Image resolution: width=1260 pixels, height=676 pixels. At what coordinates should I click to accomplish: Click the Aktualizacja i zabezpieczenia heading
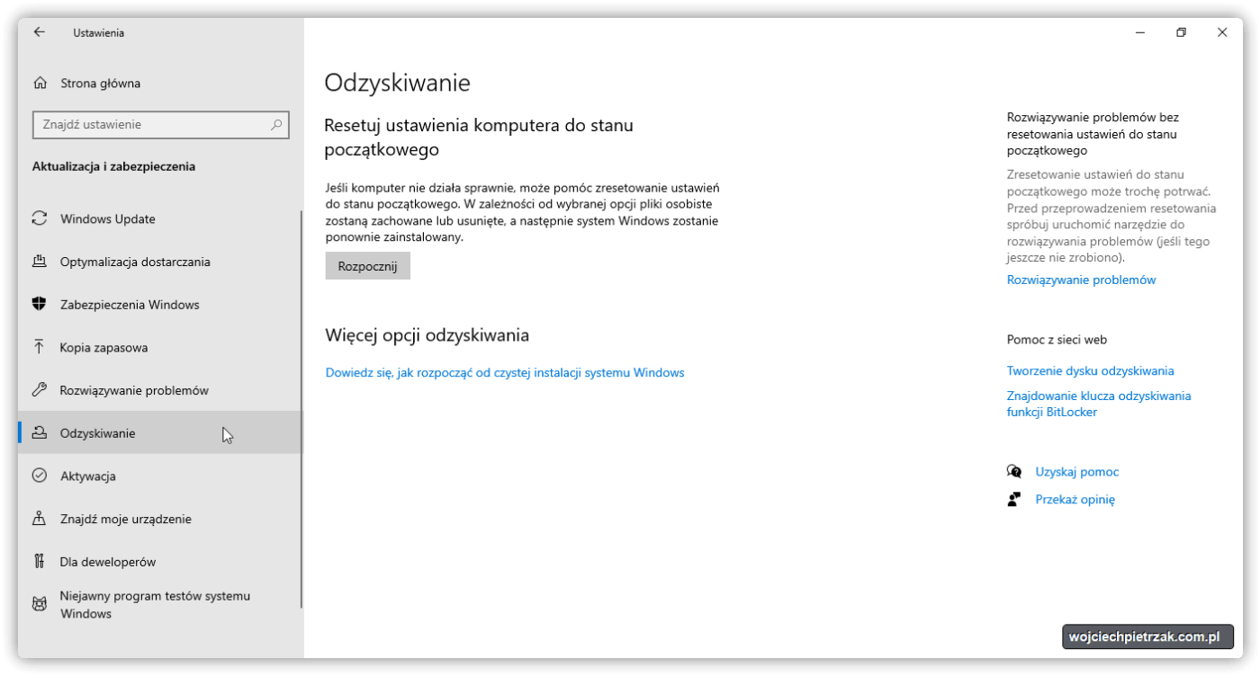[x=113, y=166]
